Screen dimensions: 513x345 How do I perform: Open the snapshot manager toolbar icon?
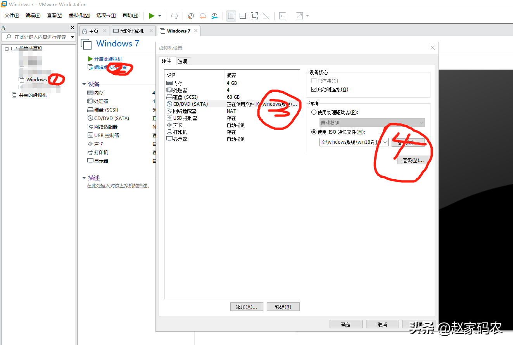214,16
